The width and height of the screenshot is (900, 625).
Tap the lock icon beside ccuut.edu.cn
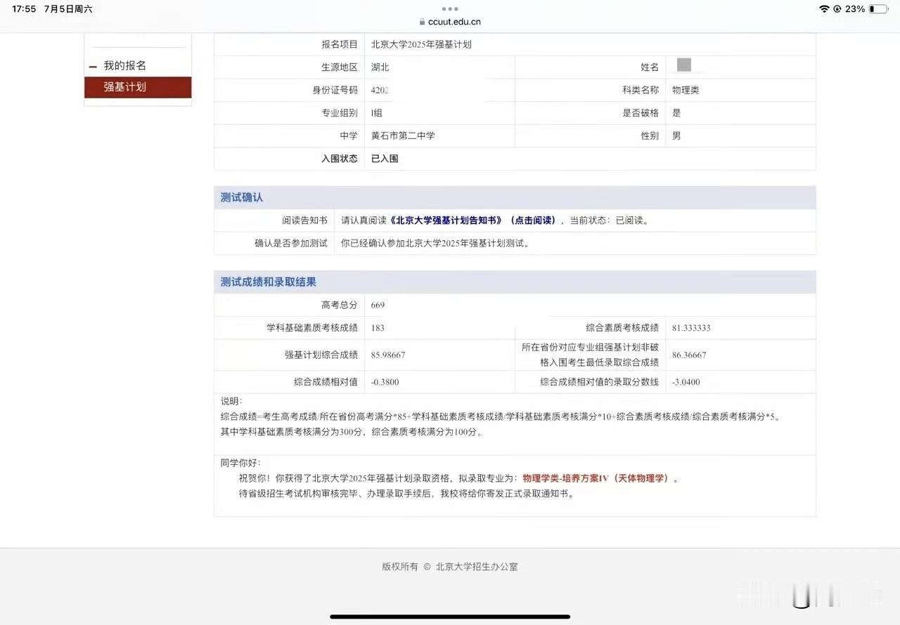(422, 22)
